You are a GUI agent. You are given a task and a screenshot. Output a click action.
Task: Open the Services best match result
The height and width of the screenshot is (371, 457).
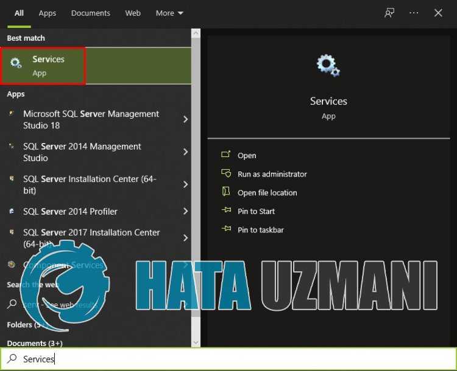click(96, 66)
